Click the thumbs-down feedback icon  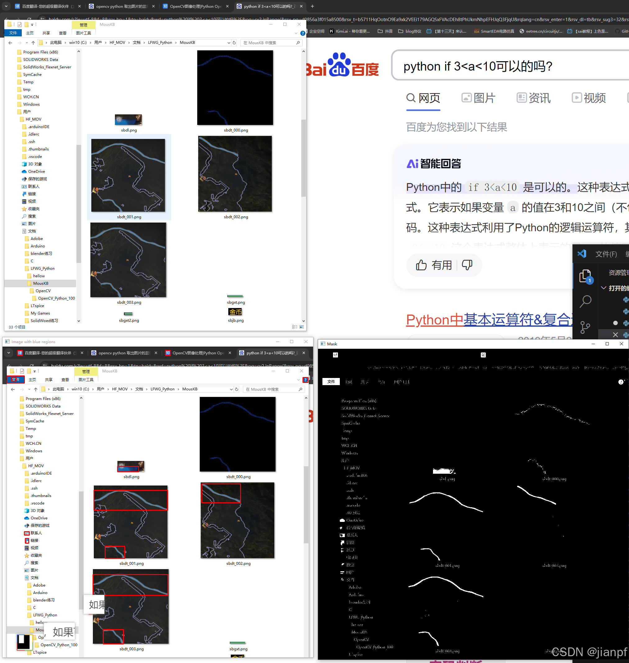467,265
